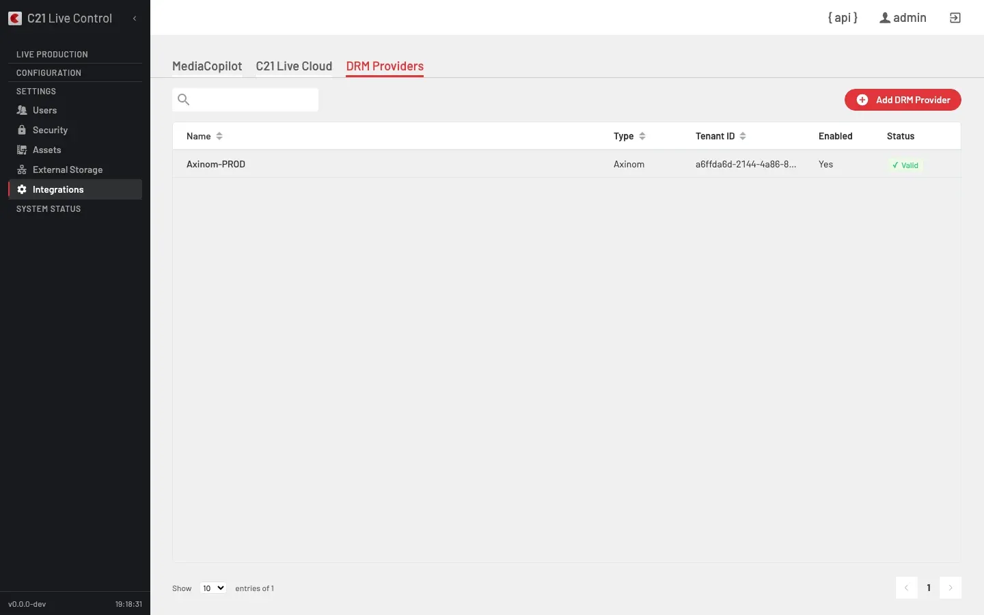Switch to the C21 Live Cloud tab
Screen dimensions: 984x615
tap(294, 66)
